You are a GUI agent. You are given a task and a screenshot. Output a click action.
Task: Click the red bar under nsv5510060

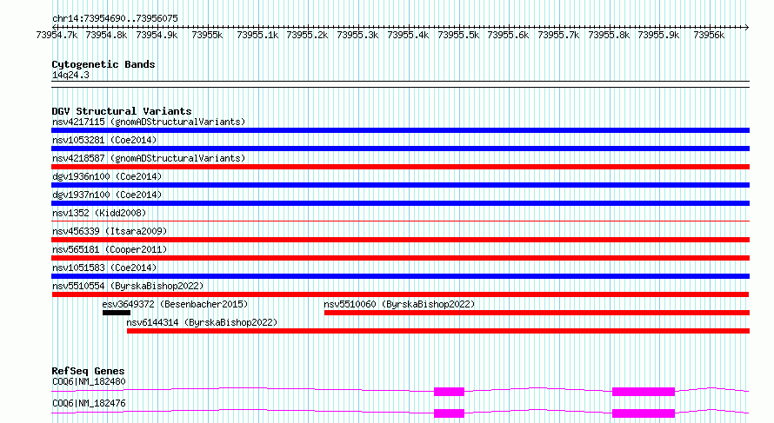537,313
